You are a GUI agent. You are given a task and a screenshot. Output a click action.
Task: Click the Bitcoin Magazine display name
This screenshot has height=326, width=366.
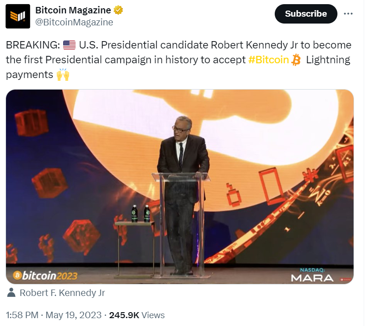pos(73,10)
